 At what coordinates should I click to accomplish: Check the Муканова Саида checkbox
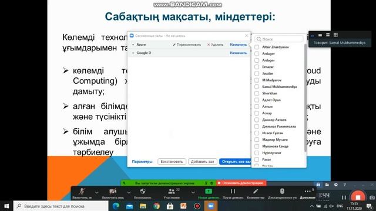[x=257, y=146]
